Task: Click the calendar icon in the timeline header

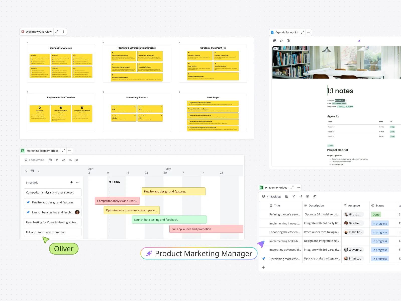Action: (x=32, y=171)
